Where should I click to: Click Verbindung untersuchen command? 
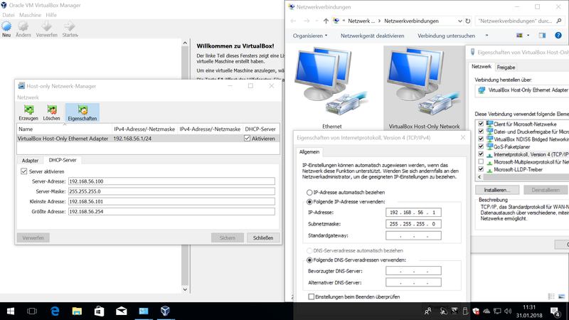446,36
